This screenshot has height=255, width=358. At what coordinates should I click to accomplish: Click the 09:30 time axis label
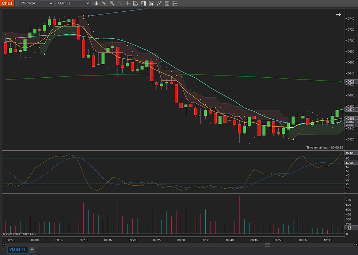(x=181, y=240)
